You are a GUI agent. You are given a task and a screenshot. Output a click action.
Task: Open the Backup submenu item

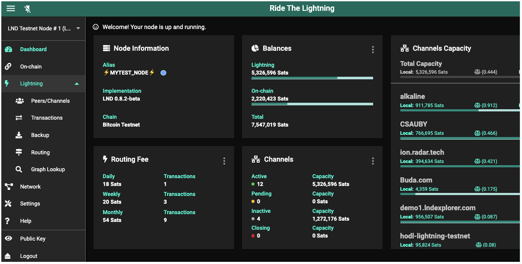(x=43, y=135)
